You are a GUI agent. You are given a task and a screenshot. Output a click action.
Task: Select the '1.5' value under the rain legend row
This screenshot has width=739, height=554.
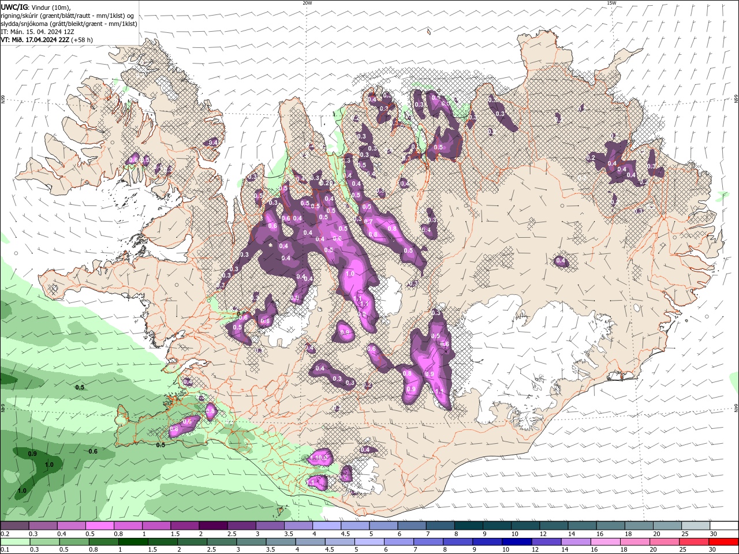[x=152, y=549]
